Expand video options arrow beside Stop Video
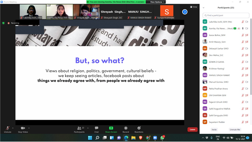This screenshot has width=252, height=142. [x=29, y=128]
